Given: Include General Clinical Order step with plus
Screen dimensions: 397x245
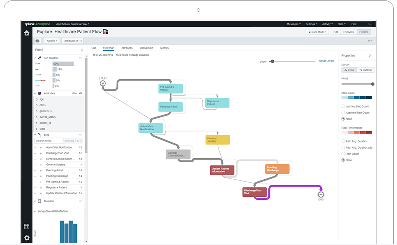Looking at the screenshot, I should click(x=41, y=159).
